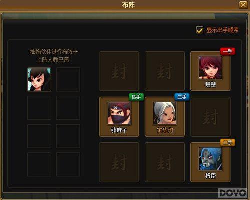This screenshot has width=250, height=200.
Task: Select the empty reserve slot at bottom-right of the list
Action: tap(68, 164)
